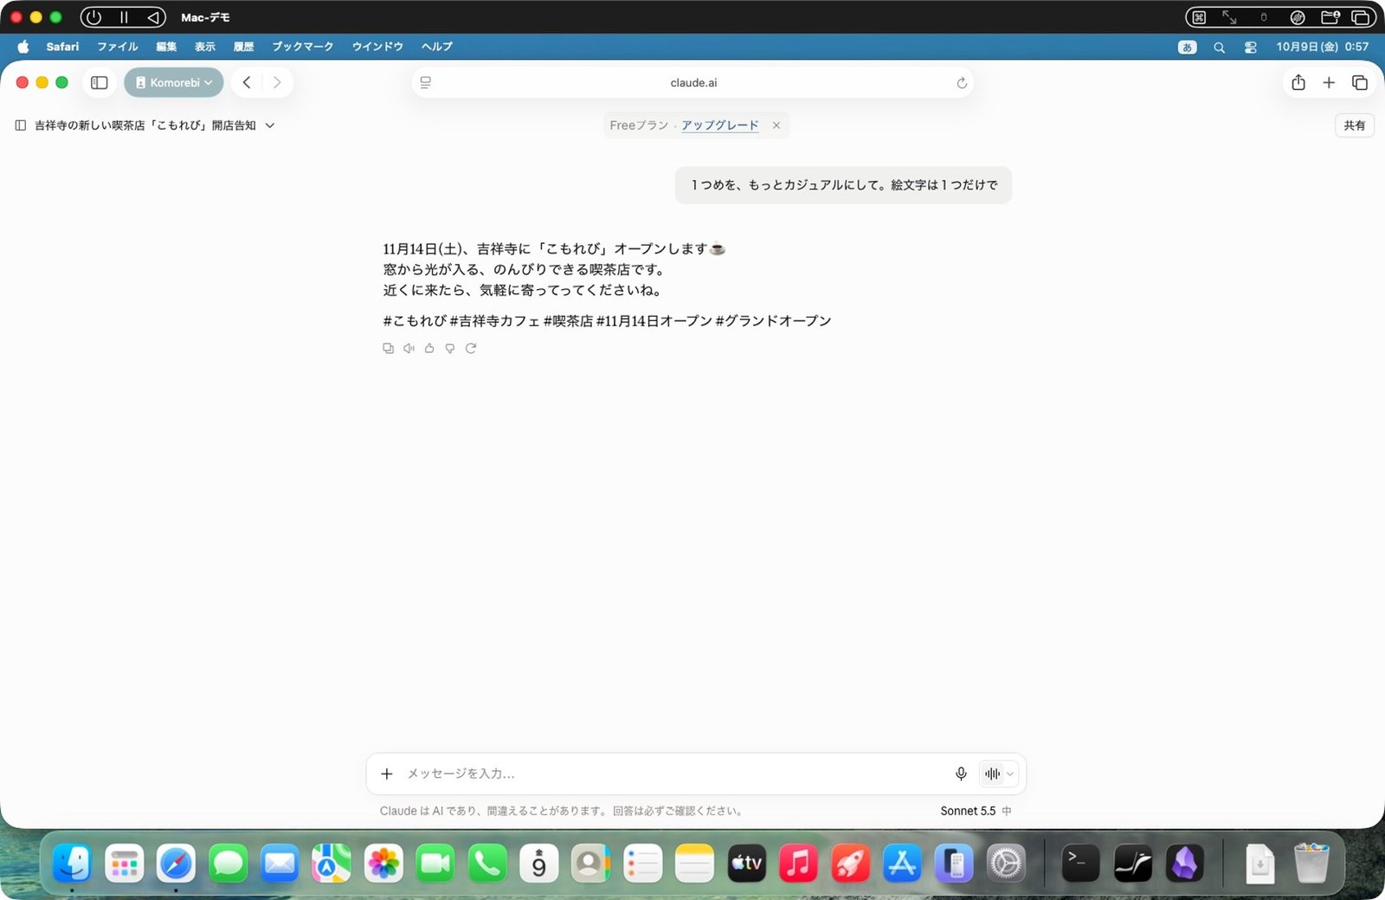Switch the Japanese input source indicator

[x=1188, y=47]
